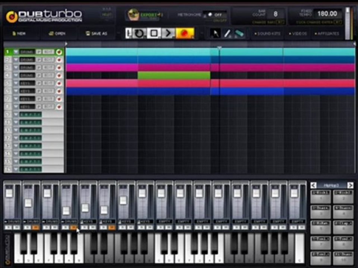This screenshot has width=358, height=268.
Task: Click EDIT button on track 4
Action: coord(48,76)
